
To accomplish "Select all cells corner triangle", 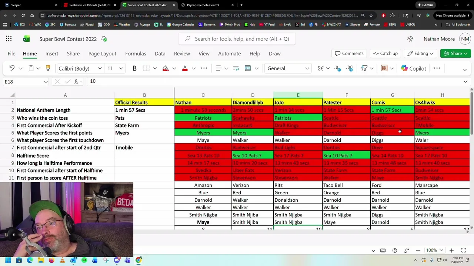I will [x=13, y=95].
